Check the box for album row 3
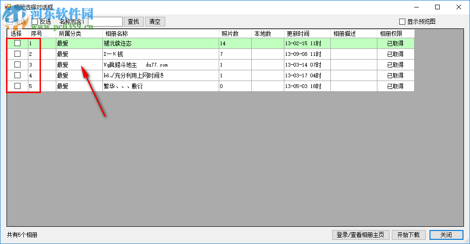 pos(18,65)
